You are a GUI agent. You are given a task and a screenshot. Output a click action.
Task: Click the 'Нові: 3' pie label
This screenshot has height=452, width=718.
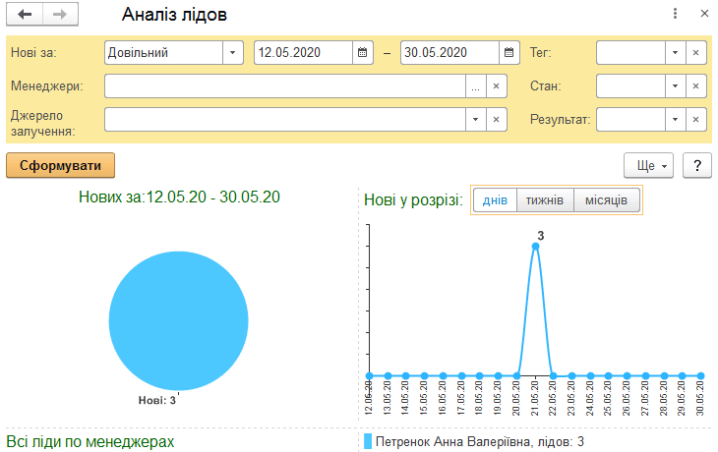coord(157,400)
